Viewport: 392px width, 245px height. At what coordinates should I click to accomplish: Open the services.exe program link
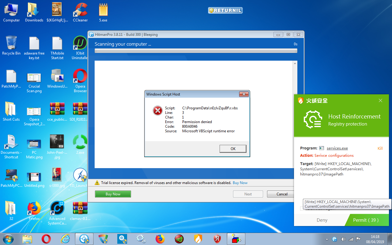[337, 148]
